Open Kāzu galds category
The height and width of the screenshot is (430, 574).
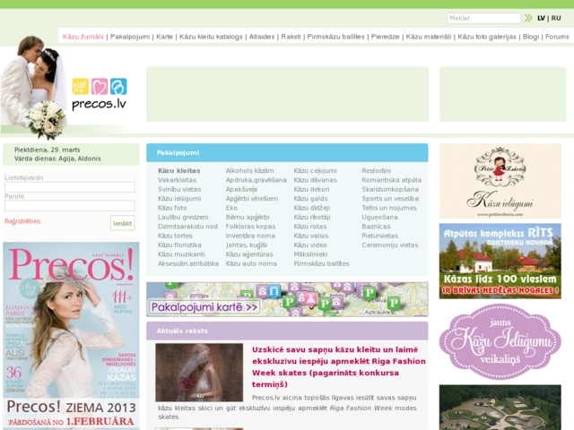pyautogui.click(x=311, y=199)
